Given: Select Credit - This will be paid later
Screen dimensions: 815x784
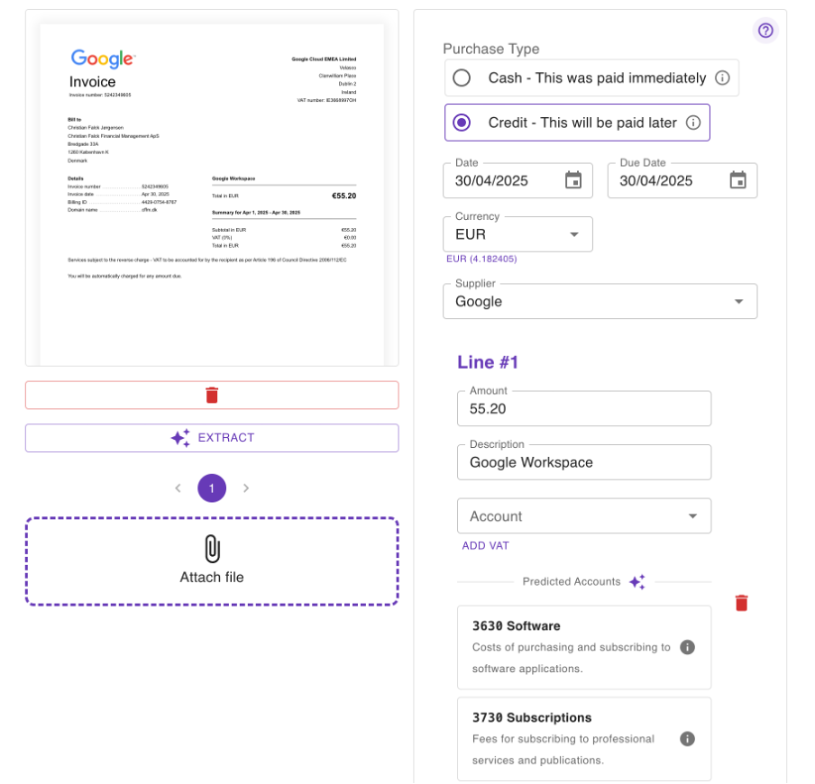Looking at the screenshot, I should [x=462, y=123].
